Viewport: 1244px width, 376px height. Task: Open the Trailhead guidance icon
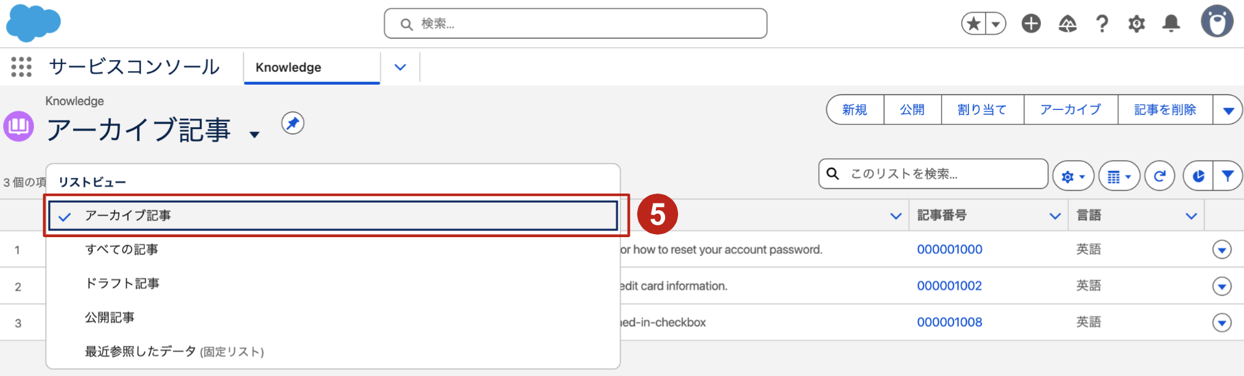[1067, 24]
